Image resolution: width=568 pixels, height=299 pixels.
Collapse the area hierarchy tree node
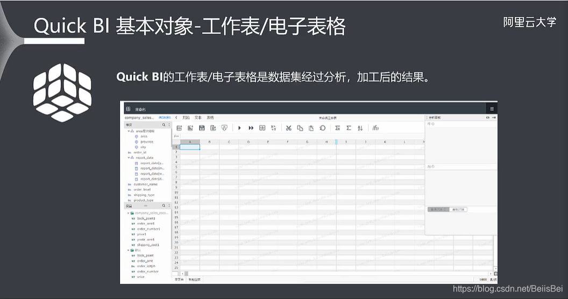pos(128,131)
